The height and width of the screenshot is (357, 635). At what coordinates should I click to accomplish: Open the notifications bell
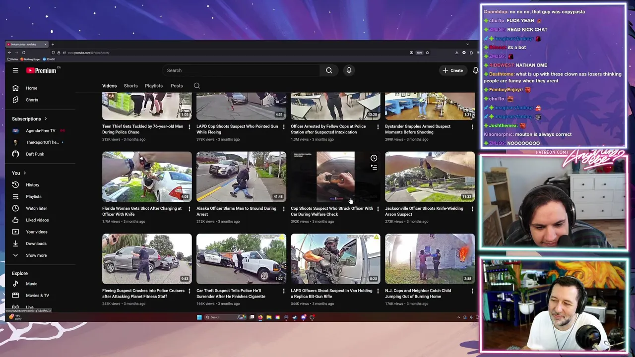pyautogui.click(x=475, y=70)
